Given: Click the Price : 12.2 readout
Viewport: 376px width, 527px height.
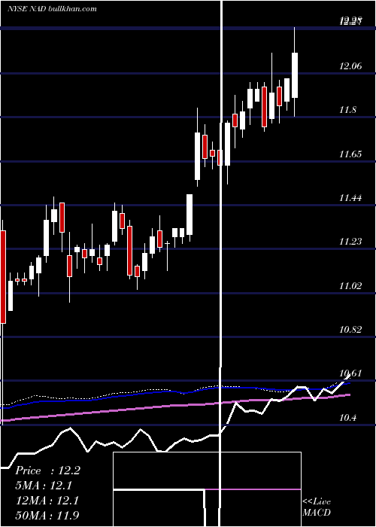Looking at the screenshot, I should (47, 471).
